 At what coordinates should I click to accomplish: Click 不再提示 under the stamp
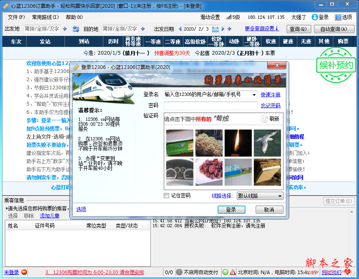pyautogui.click(x=337, y=86)
